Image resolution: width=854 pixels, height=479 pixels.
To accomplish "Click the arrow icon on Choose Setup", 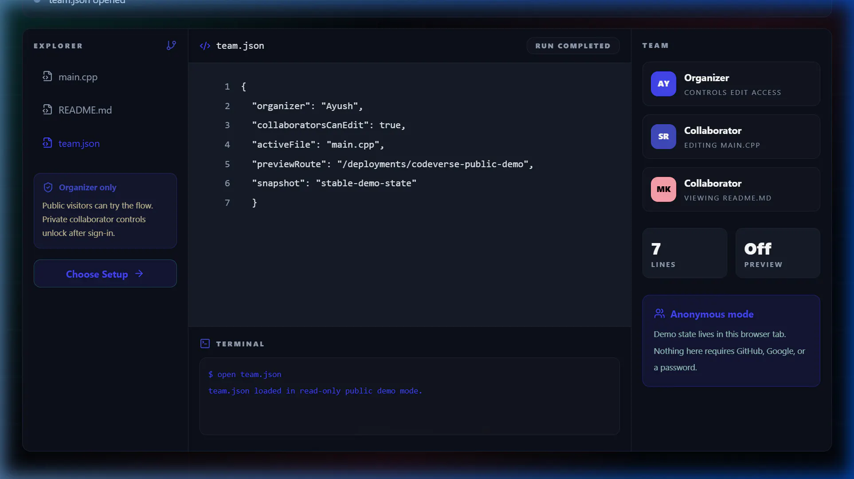I will click(139, 274).
